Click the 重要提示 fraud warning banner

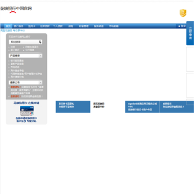177,107
